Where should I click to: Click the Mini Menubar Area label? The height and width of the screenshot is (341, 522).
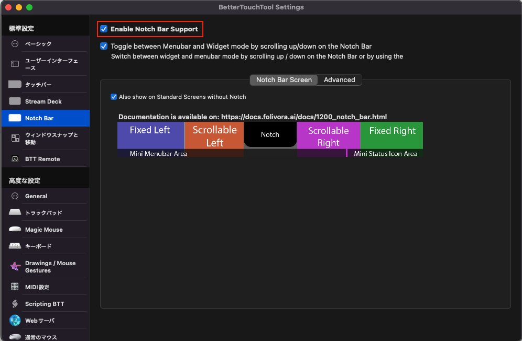[x=158, y=154]
